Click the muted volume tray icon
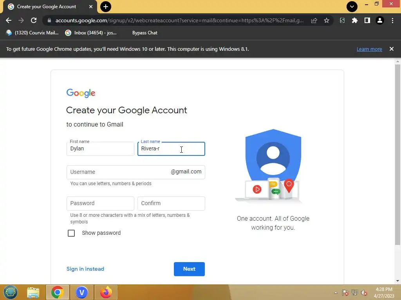401x300 pixels. pyautogui.click(x=364, y=293)
